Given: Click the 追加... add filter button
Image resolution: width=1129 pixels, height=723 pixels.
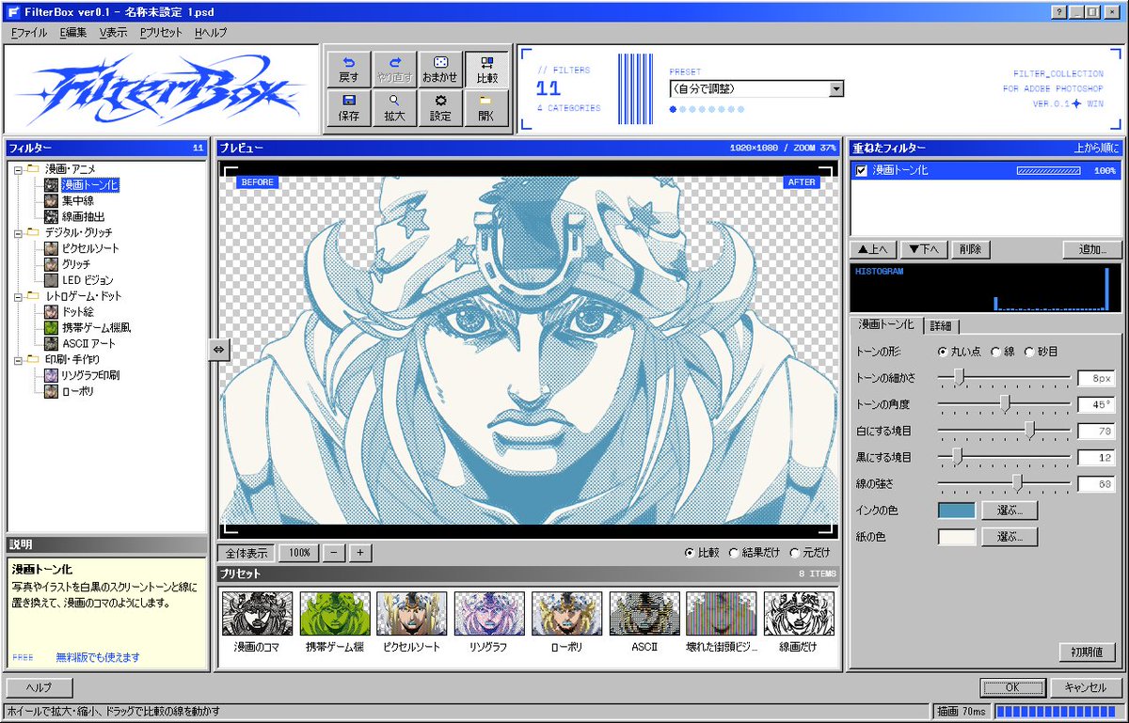Looking at the screenshot, I should click(x=1092, y=249).
